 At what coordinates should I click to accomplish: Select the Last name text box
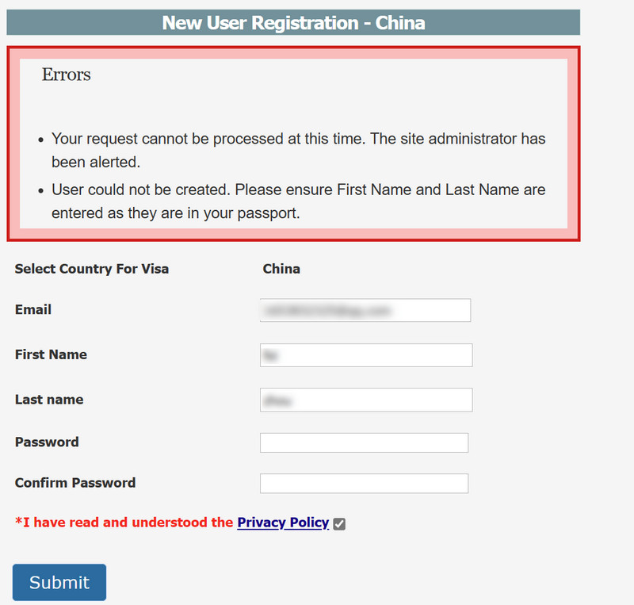click(x=366, y=400)
